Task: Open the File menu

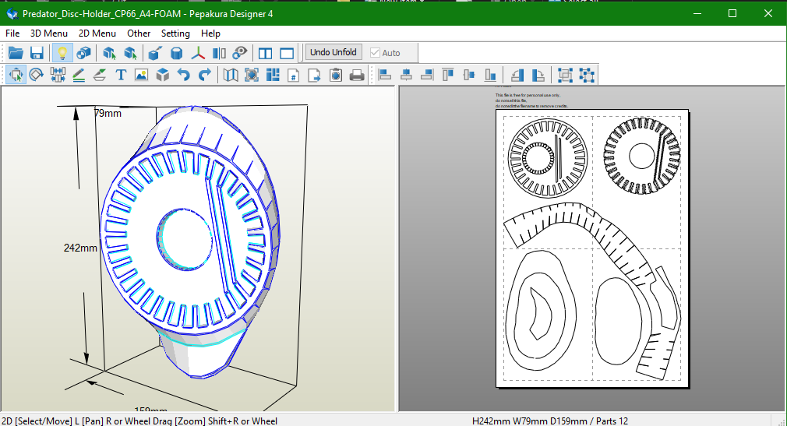Action: pos(12,33)
